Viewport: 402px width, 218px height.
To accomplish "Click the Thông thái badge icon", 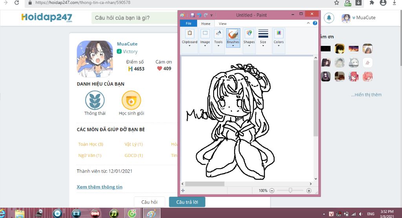I will (95, 100).
